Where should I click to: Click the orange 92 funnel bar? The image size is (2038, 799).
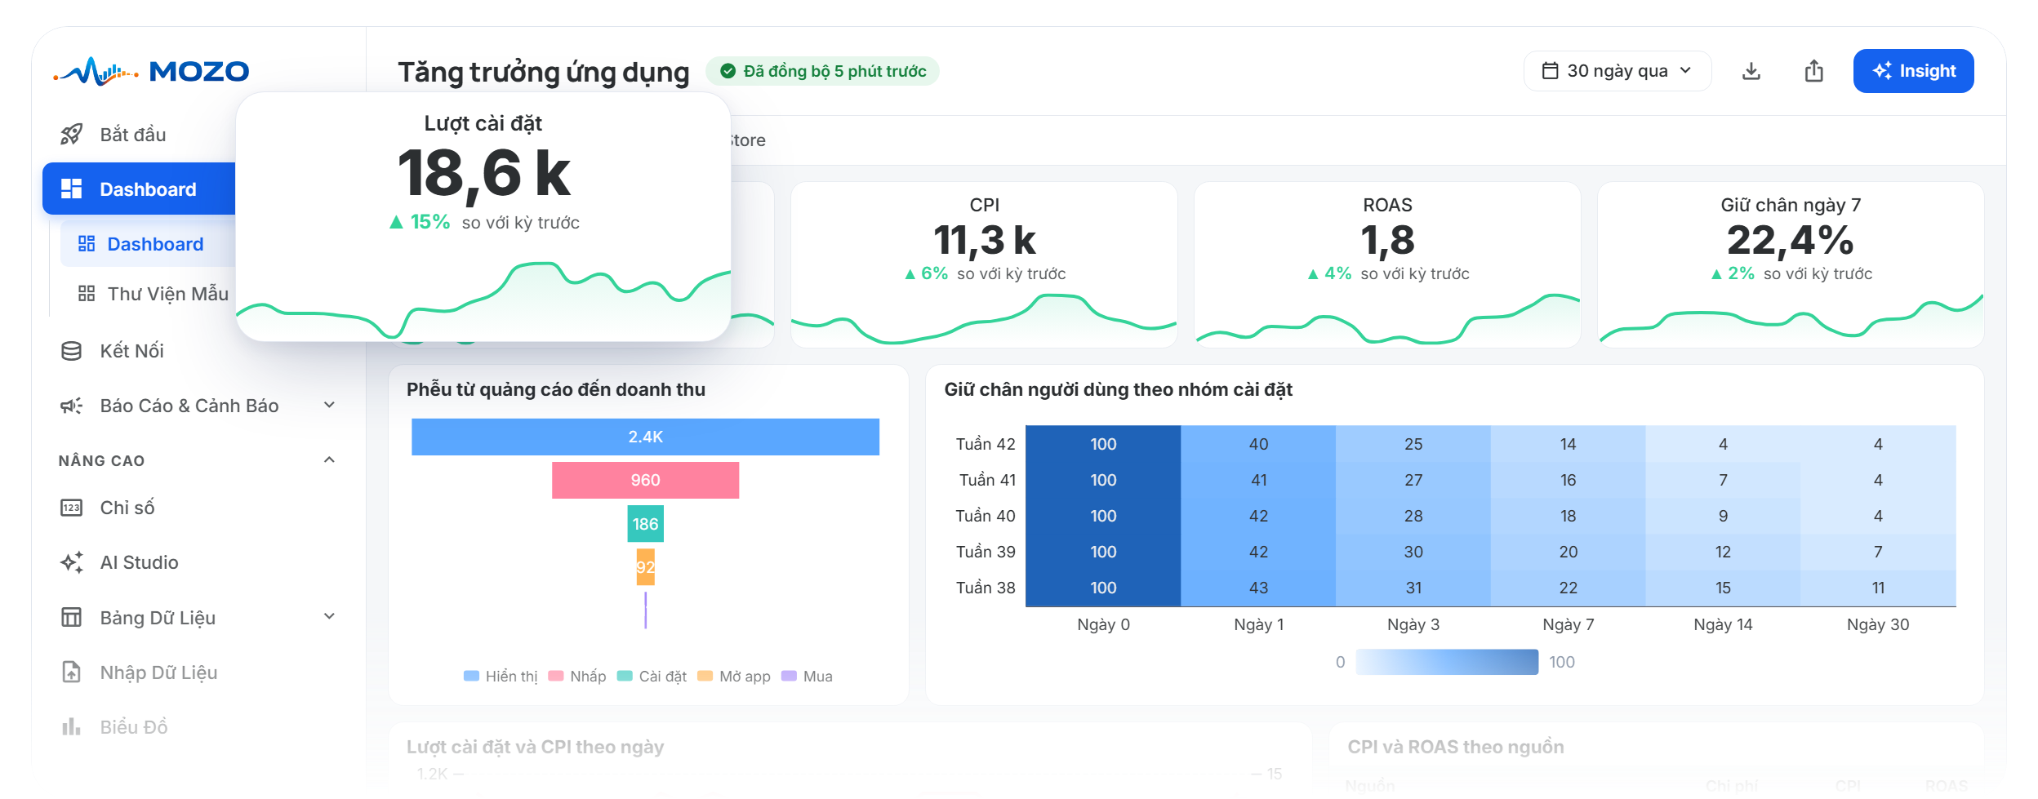pyautogui.click(x=645, y=567)
